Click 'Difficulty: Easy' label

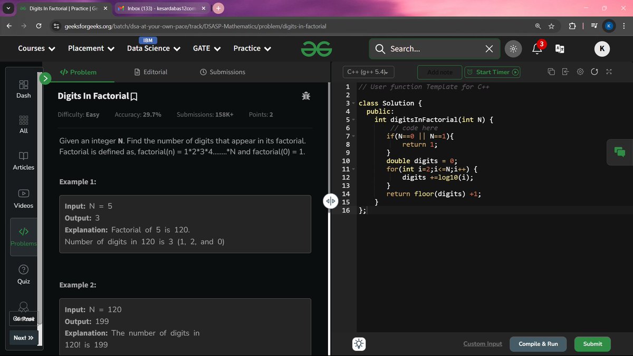point(78,114)
